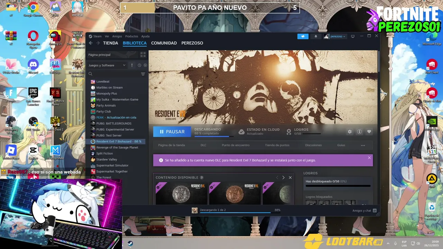The width and height of the screenshot is (443, 249).
Task: Expand the Juegos y Software dropdown
Action: pyautogui.click(x=107, y=65)
